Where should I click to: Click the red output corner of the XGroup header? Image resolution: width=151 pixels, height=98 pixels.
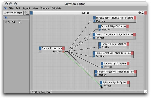146,13
